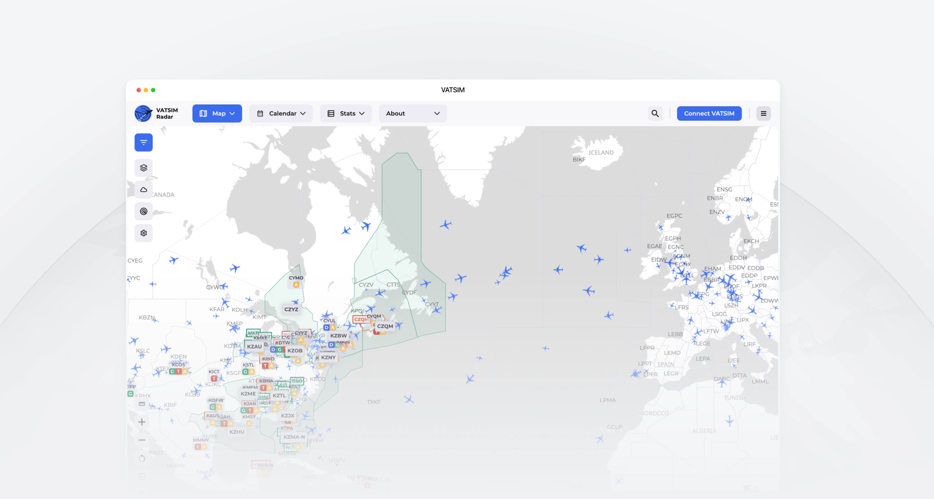Click the KSLC airport label
The image size is (934, 499).
tap(143, 351)
